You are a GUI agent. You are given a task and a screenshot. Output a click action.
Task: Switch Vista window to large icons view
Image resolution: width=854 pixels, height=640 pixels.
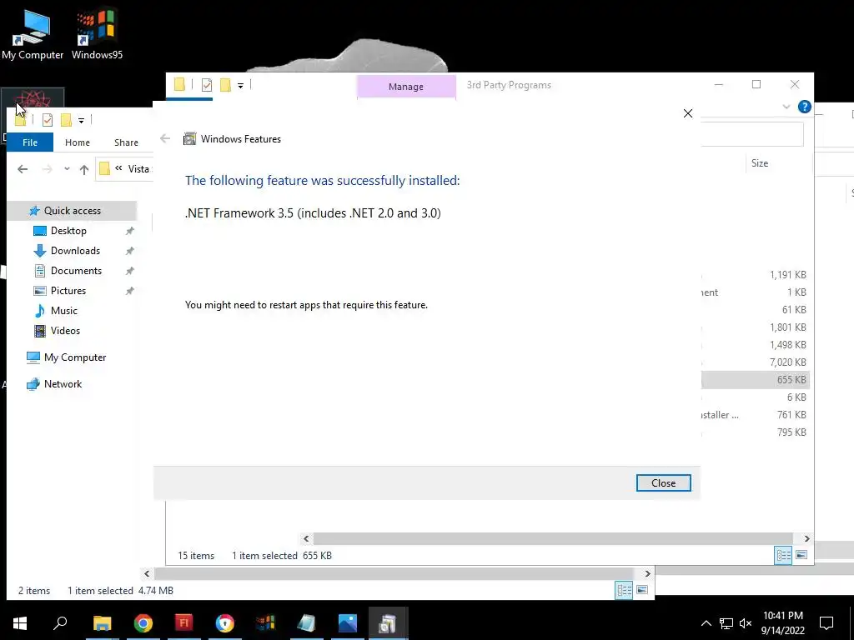[642, 591]
